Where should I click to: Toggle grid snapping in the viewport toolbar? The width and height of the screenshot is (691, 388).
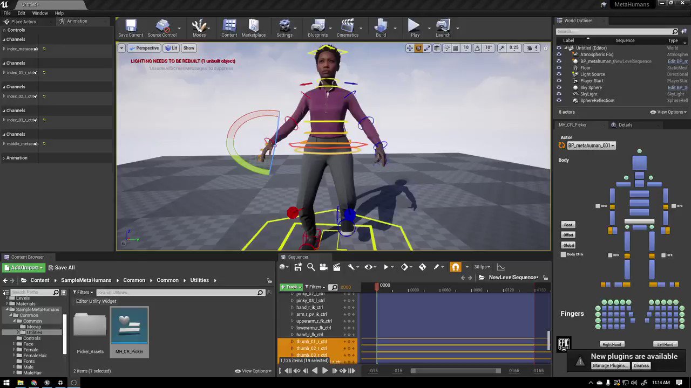click(x=455, y=48)
